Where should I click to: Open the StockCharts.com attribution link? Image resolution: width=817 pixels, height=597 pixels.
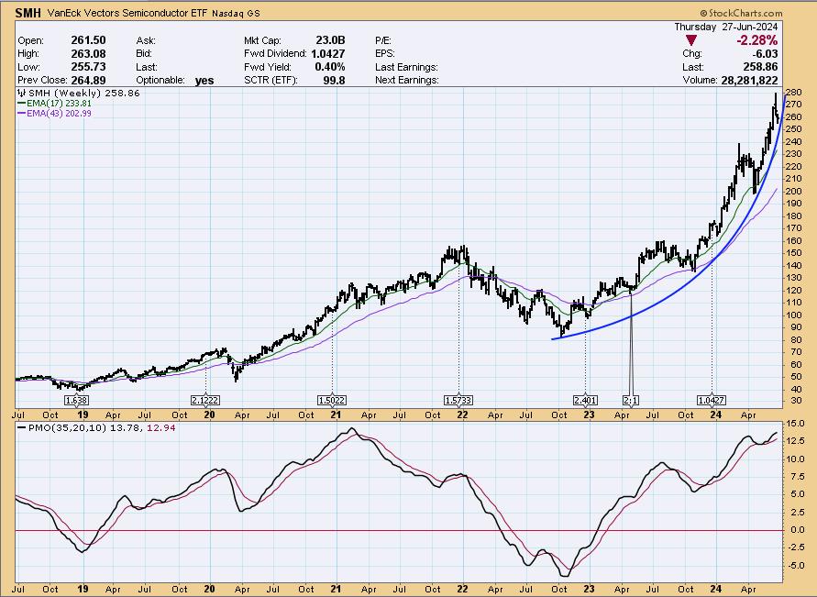coord(742,13)
